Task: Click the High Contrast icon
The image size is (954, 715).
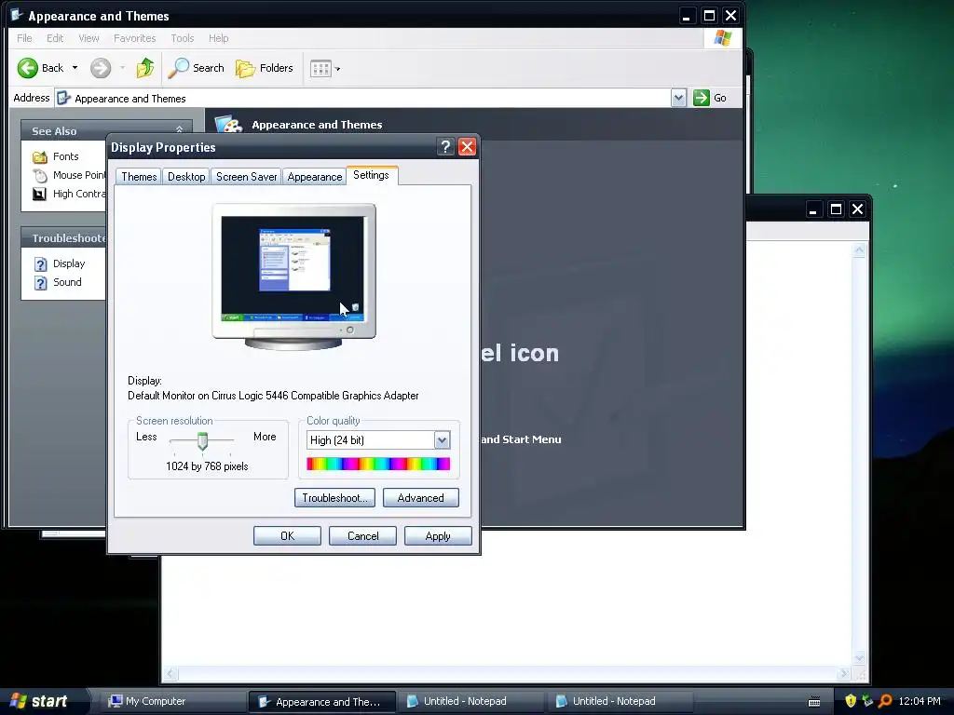Action: pos(39,194)
